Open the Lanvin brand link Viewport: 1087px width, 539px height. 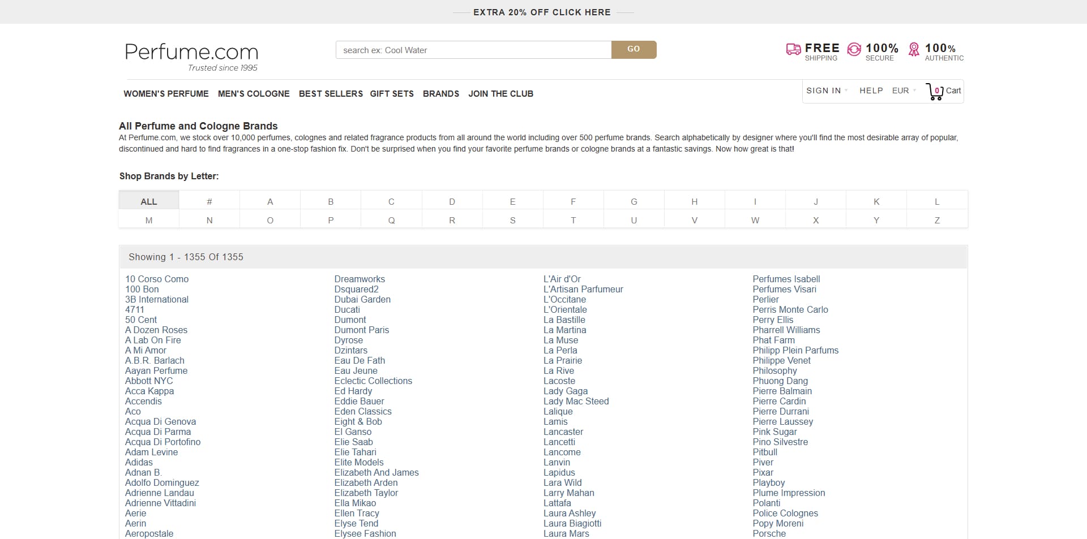pyautogui.click(x=557, y=462)
